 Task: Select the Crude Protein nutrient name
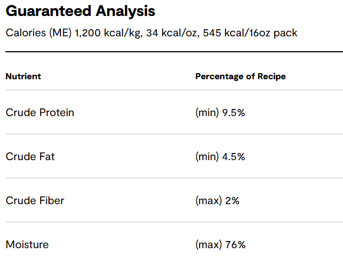(40, 113)
